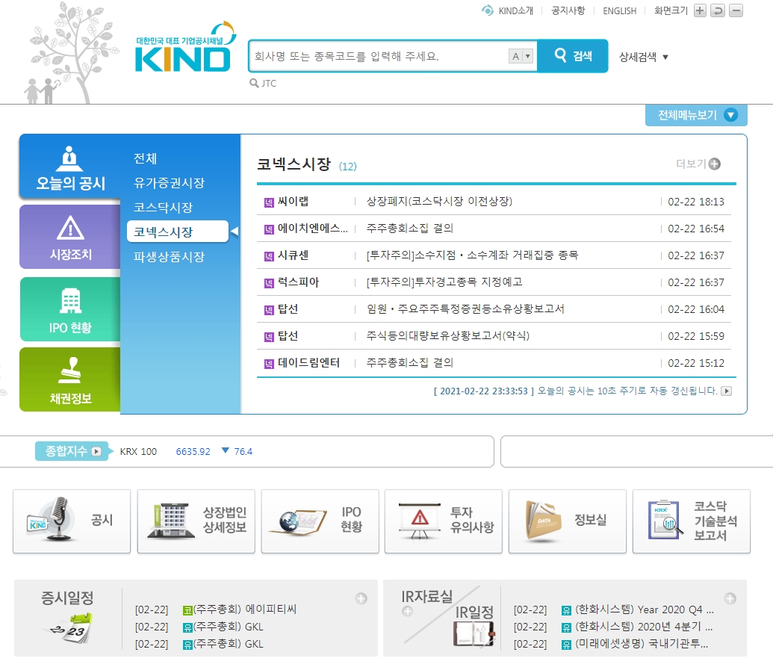Click the KRX 100 index value 6635.92
Viewport: 773px width, 670px height.
tap(193, 452)
